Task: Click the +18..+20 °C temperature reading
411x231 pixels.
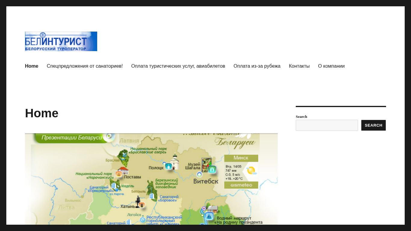Action: click(234, 179)
